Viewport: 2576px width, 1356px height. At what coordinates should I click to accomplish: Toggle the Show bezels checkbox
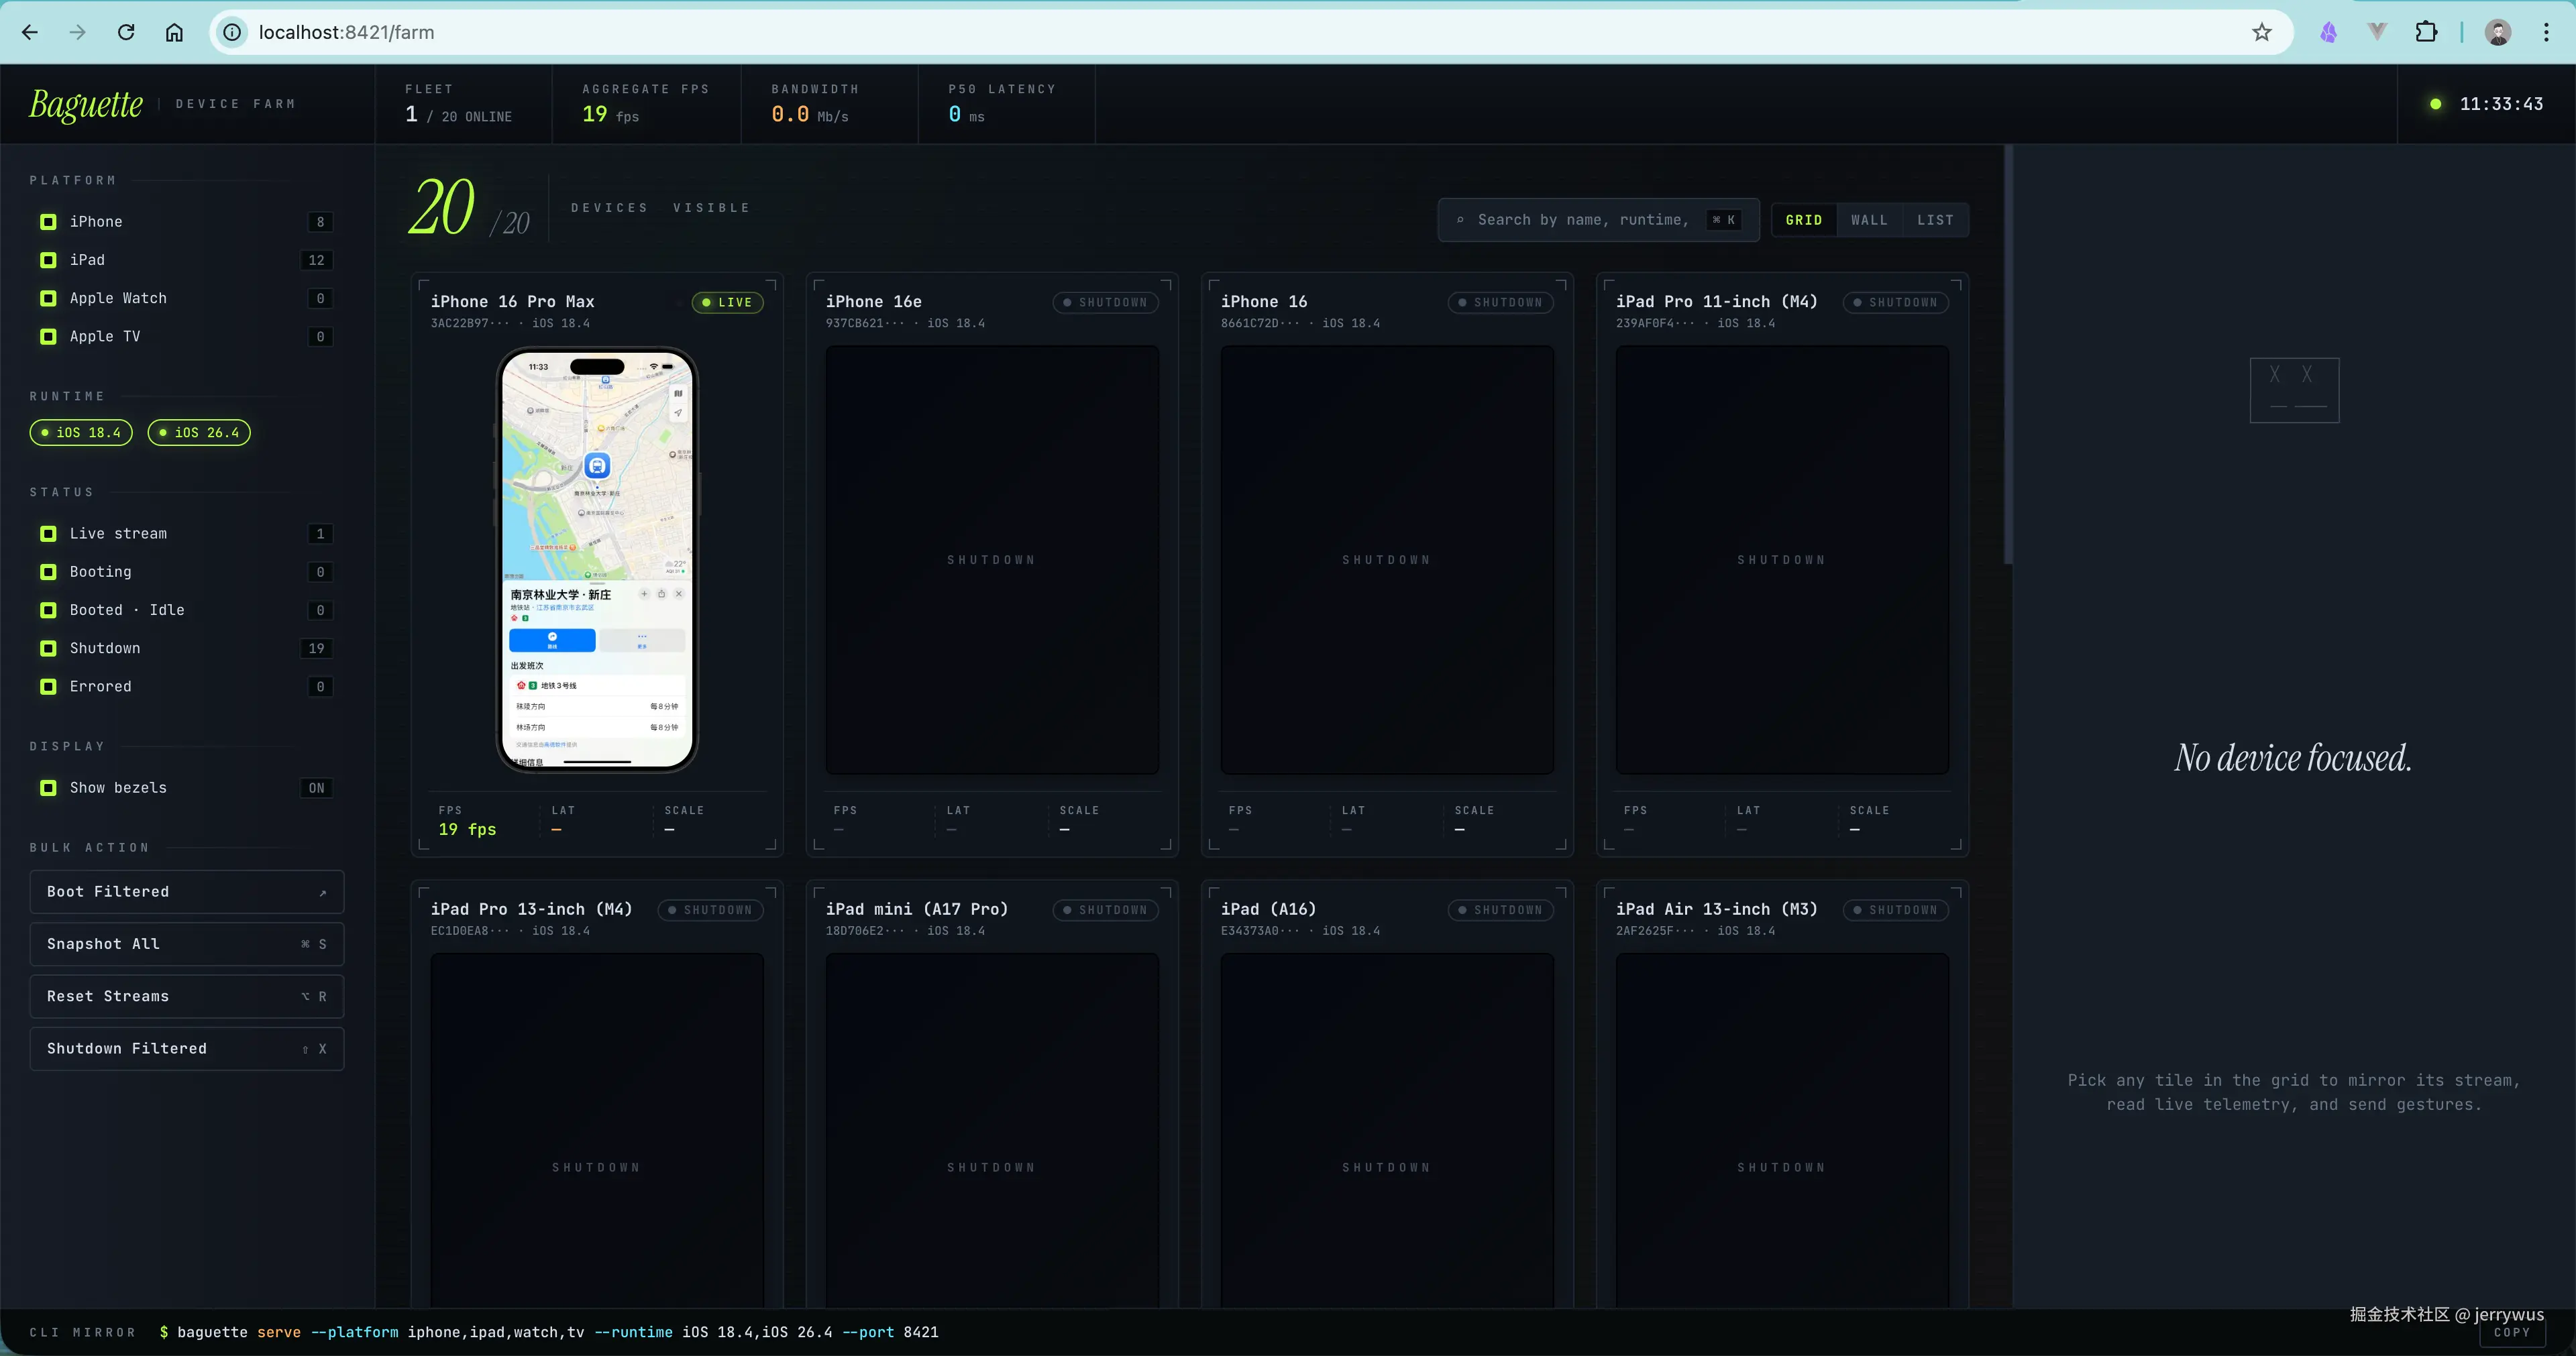[48, 788]
